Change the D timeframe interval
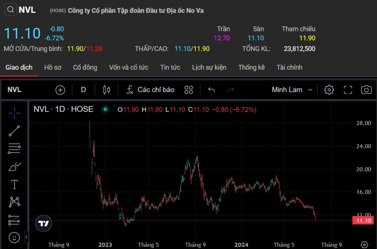 click(83, 90)
